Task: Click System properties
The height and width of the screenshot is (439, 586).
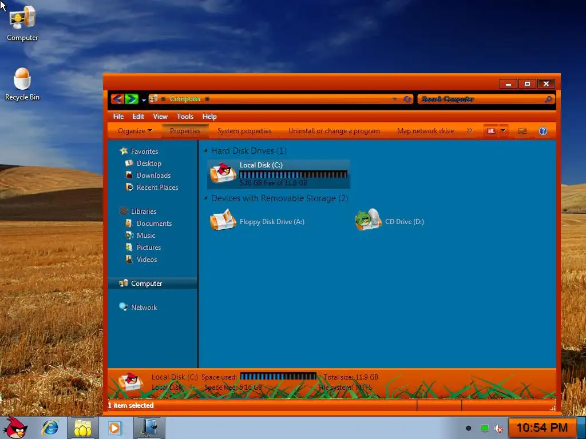Action: (244, 131)
